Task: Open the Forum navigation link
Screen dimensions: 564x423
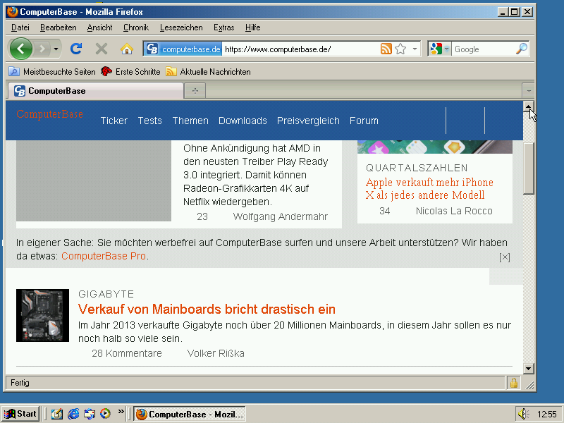Action: pos(364,121)
